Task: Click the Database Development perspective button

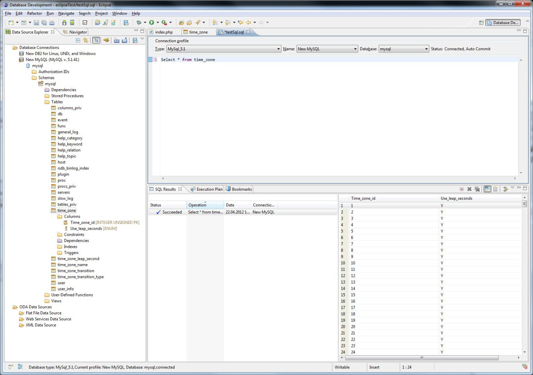Action: click(503, 23)
